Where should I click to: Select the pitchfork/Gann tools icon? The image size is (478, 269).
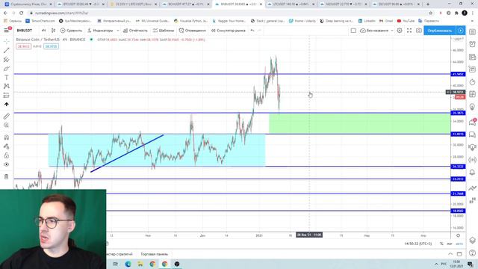7,59
